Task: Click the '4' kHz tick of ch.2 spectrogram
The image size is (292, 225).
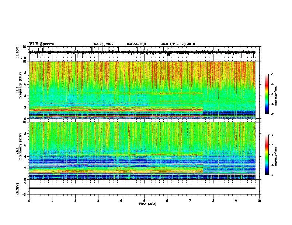Action: [25, 157]
